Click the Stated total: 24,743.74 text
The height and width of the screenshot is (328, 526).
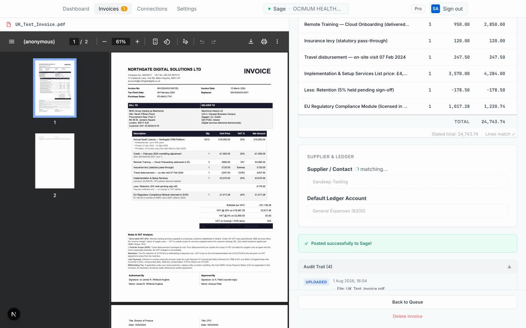pyautogui.click(x=455, y=134)
